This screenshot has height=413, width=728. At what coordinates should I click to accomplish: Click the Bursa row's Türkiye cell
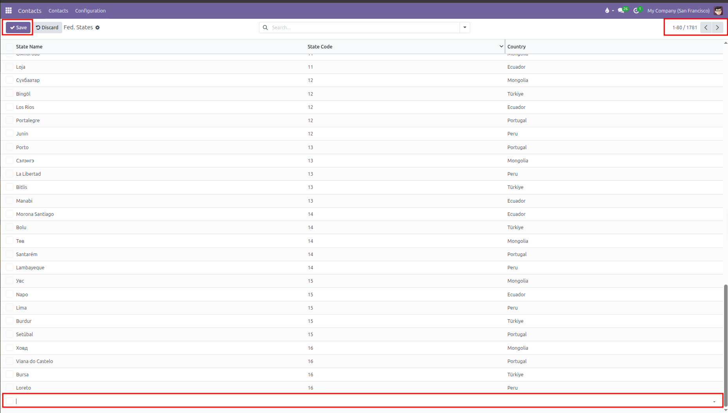(x=515, y=374)
